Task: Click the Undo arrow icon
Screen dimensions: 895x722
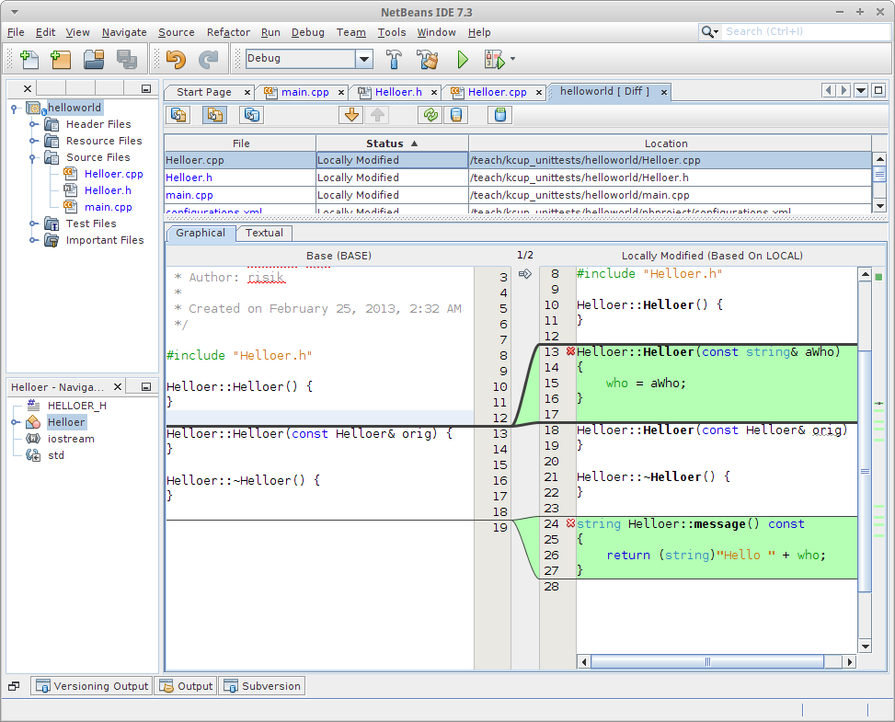Action: tap(176, 60)
